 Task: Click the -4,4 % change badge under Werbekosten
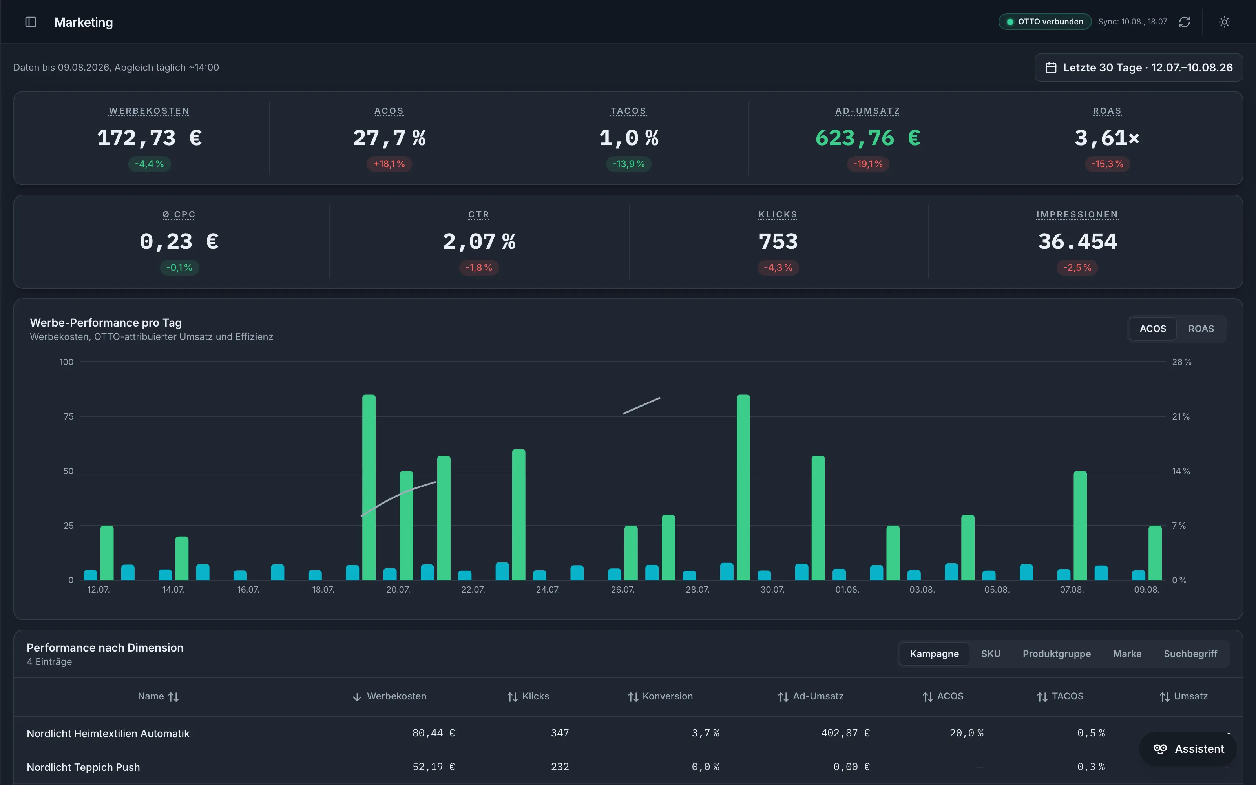(x=150, y=164)
